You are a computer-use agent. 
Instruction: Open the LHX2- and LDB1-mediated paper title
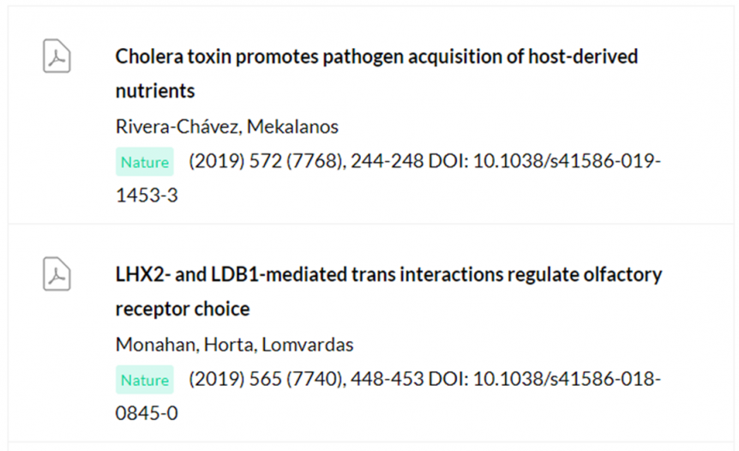pos(388,275)
